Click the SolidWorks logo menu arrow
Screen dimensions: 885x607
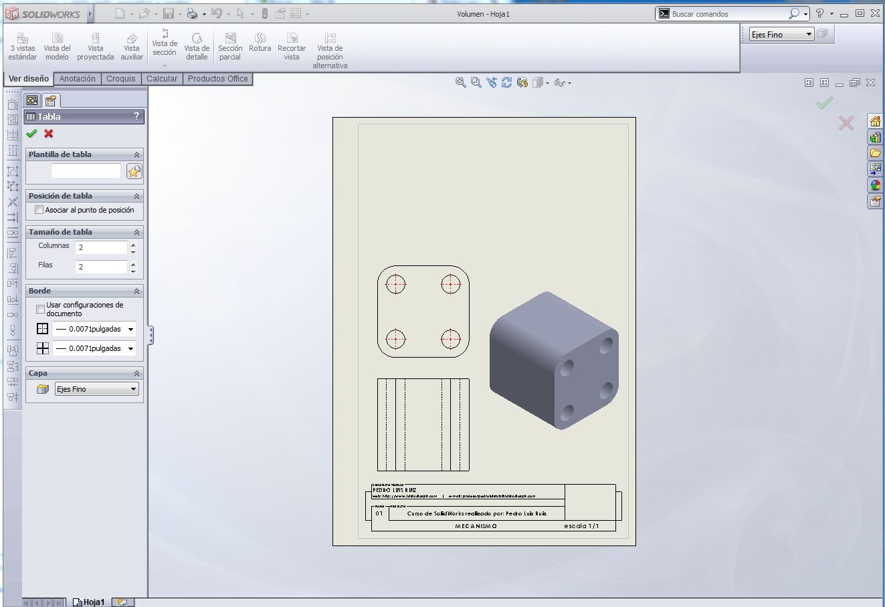[90, 13]
